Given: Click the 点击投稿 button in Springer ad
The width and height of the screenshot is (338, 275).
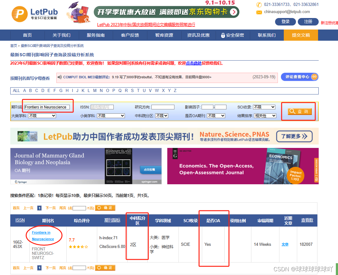Looking at the screenshot, I should point(150,169).
